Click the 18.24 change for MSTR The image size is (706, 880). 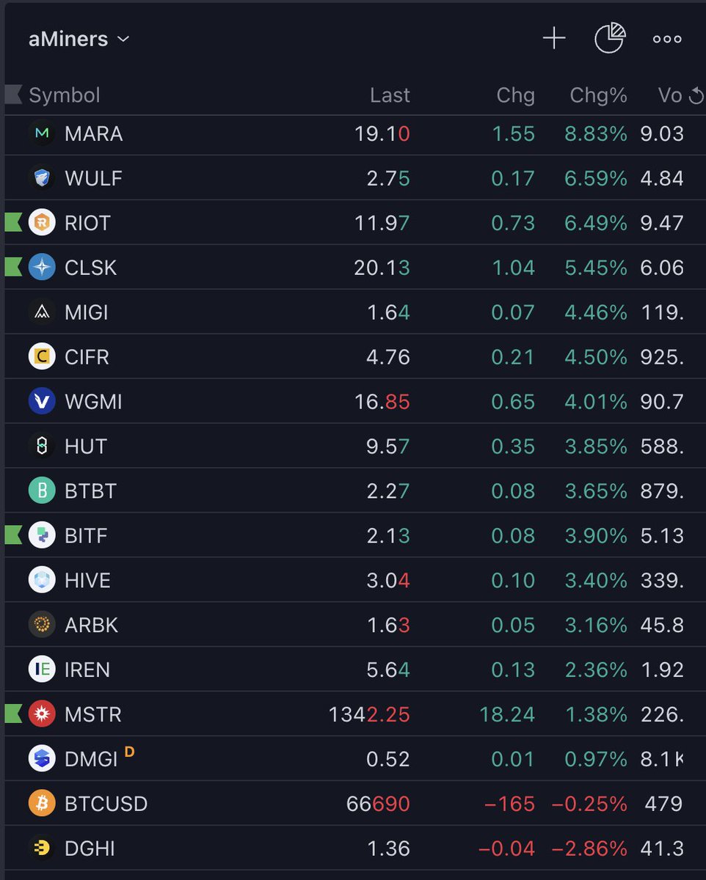point(507,714)
